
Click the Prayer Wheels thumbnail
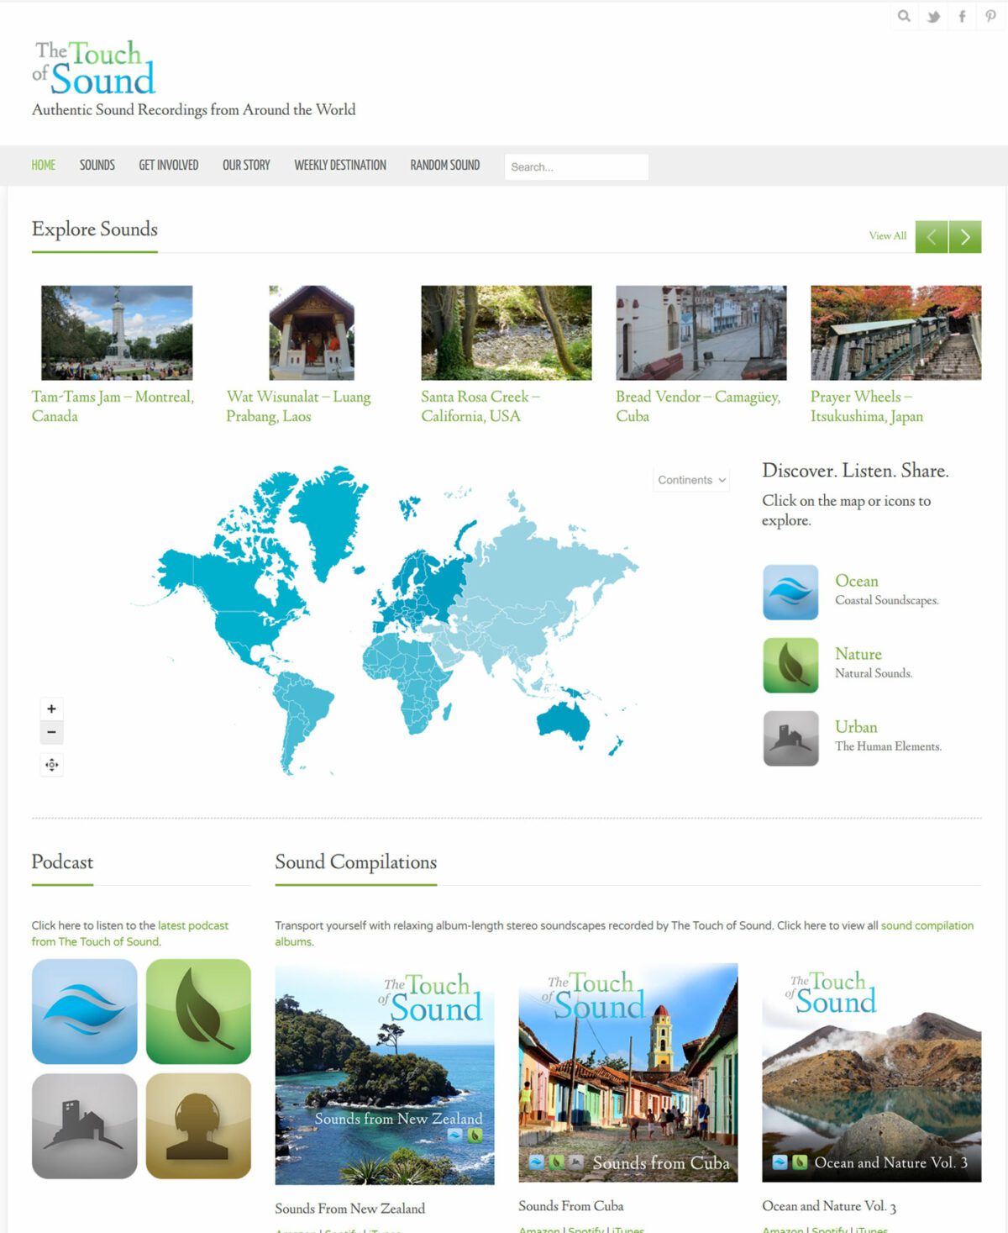pos(895,333)
